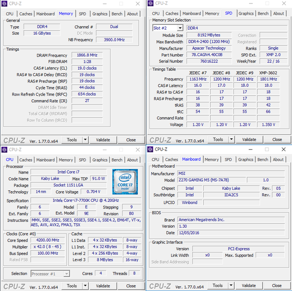Expand Tools dropdown arrow in Memory window
Screen dimensions: 292x291
(x=85, y=139)
